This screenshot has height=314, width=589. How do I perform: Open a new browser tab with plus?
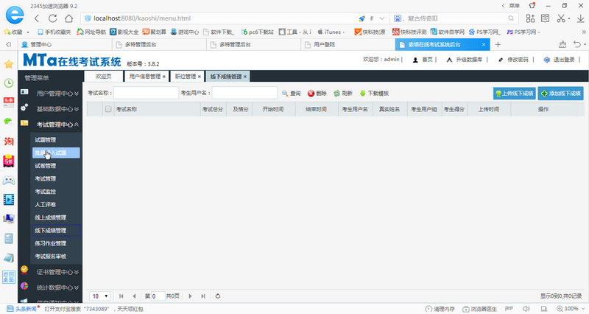[498, 45]
